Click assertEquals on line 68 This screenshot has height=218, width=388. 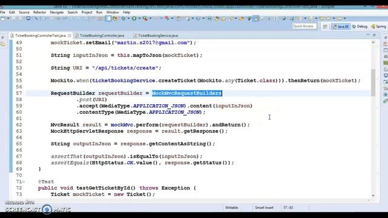pos(70,163)
